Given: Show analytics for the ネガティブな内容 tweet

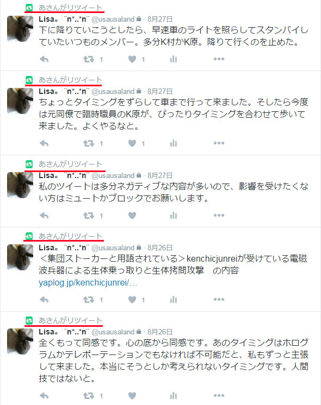Looking at the screenshot, I should [174, 216].
